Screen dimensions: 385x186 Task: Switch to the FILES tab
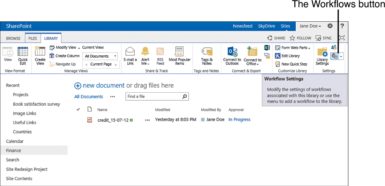pos(33,38)
